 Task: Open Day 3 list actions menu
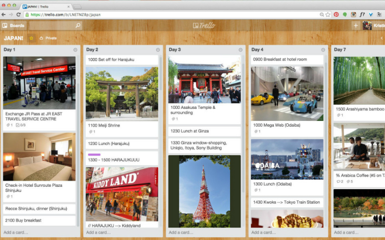pyautogui.click(x=241, y=50)
